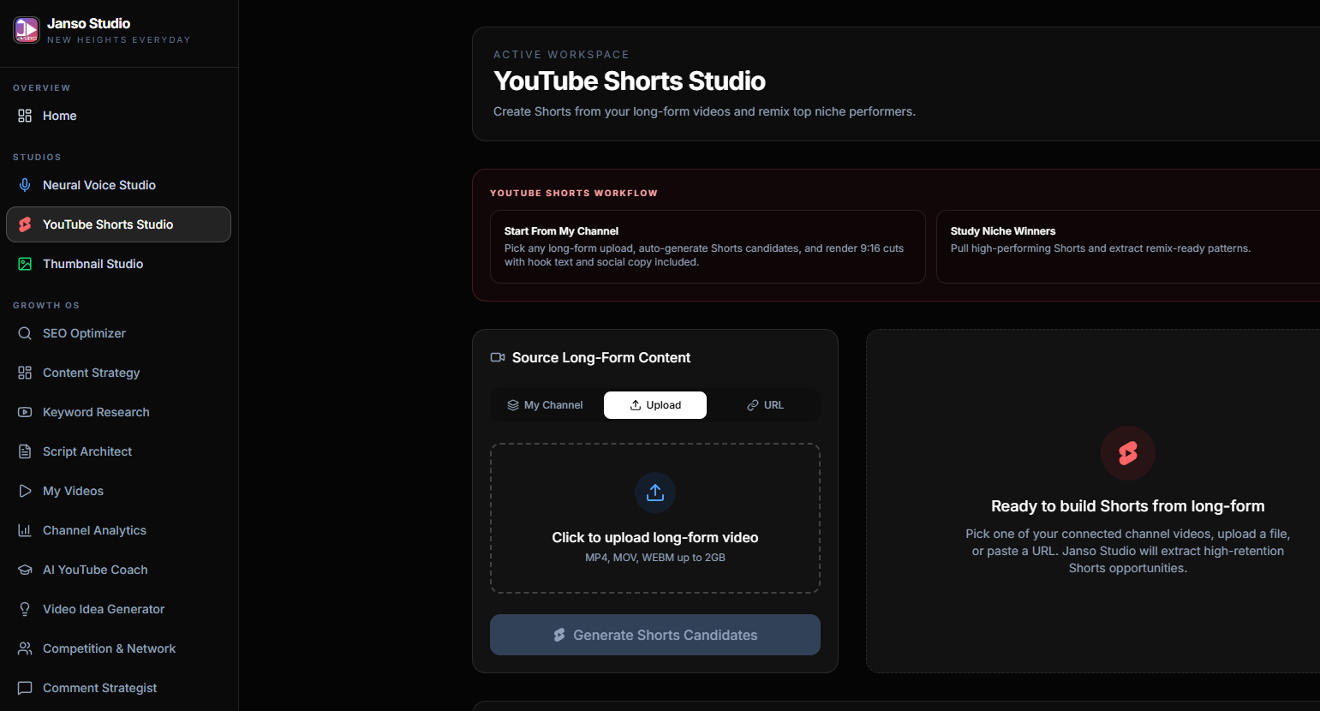The height and width of the screenshot is (711, 1320).
Task: Click the Channel Analytics bar chart icon
Action: (x=25, y=530)
